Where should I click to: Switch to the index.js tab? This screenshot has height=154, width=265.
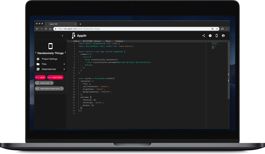(76, 41)
